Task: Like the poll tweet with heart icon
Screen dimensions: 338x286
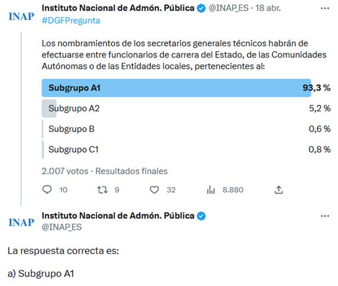Action: click(154, 190)
